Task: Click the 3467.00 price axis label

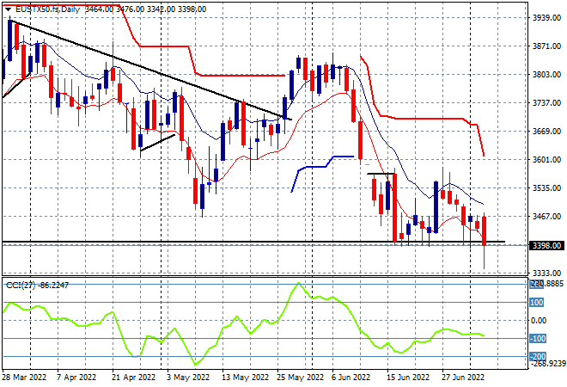Action: point(546,217)
